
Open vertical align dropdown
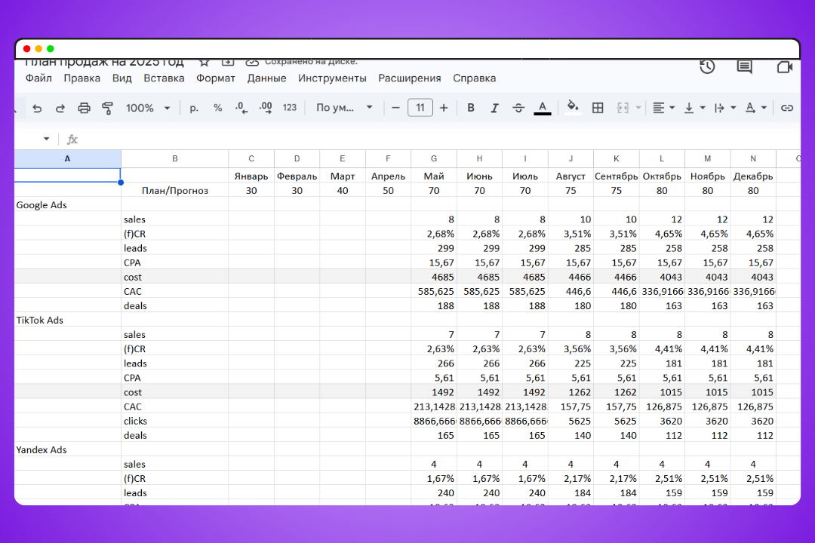pos(694,108)
